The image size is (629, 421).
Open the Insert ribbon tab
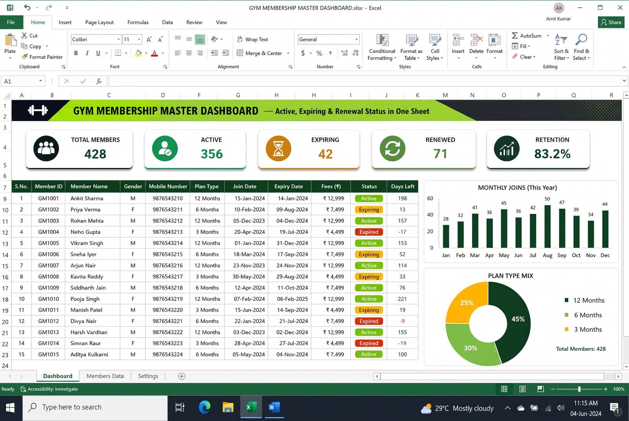pos(65,22)
